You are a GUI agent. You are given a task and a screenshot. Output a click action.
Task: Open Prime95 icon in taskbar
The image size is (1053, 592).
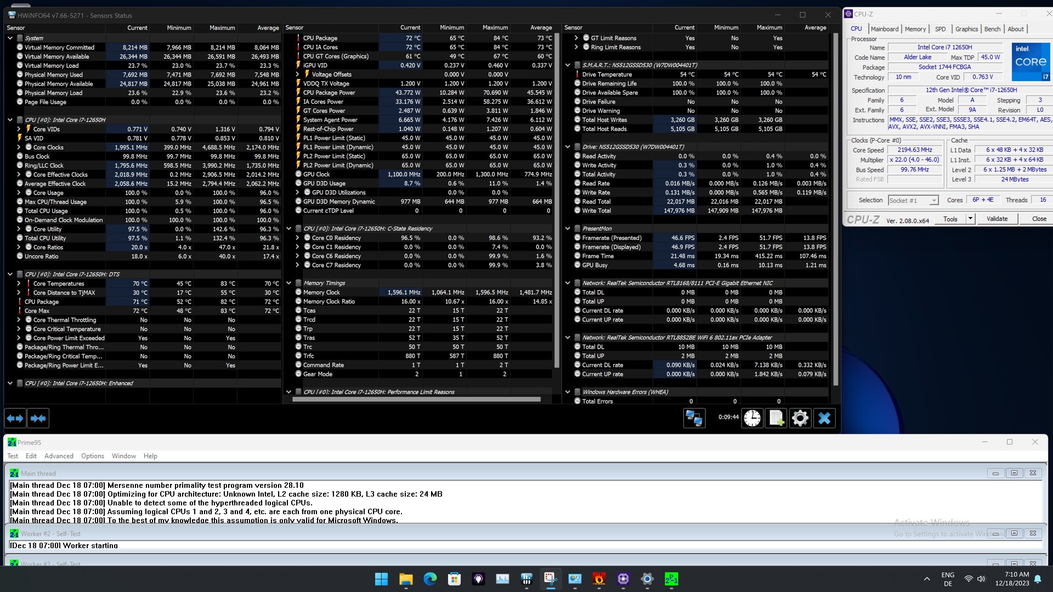click(671, 579)
